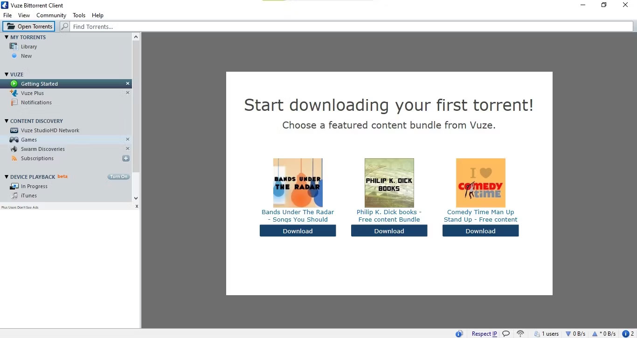Close the Plus Users ad panel
637x338 pixels.
[x=137, y=206]
